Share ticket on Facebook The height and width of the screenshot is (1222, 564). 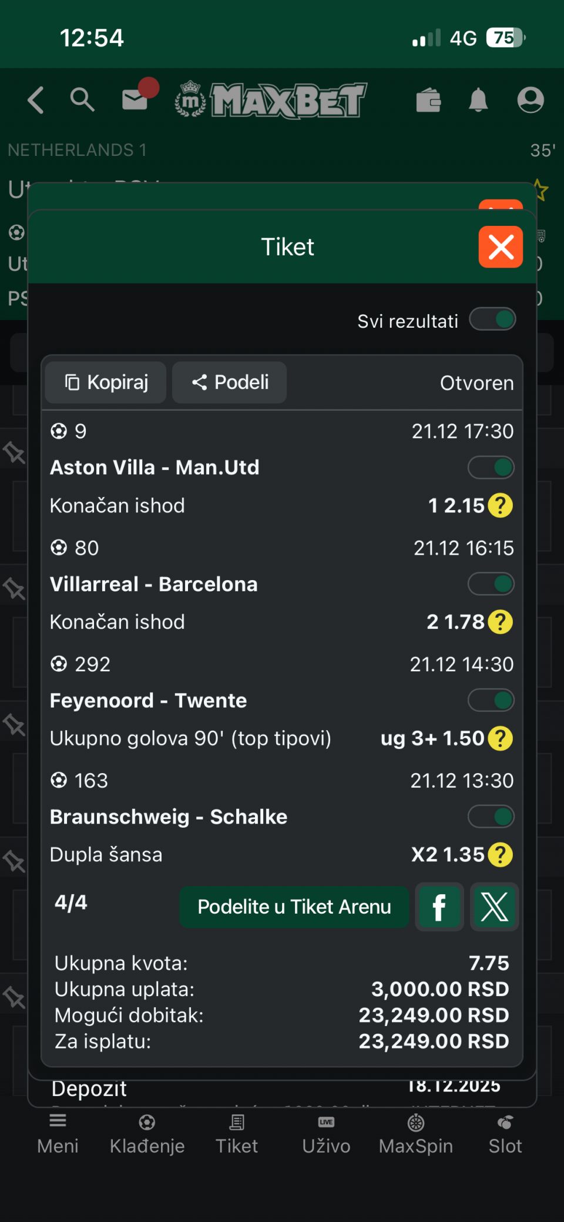coord(439,907)
